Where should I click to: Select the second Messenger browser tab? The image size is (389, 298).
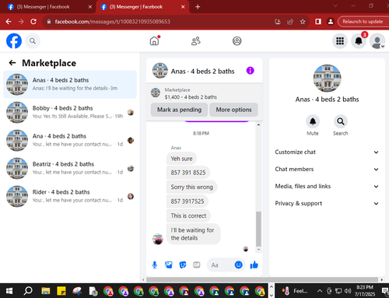tap(142, 7)
